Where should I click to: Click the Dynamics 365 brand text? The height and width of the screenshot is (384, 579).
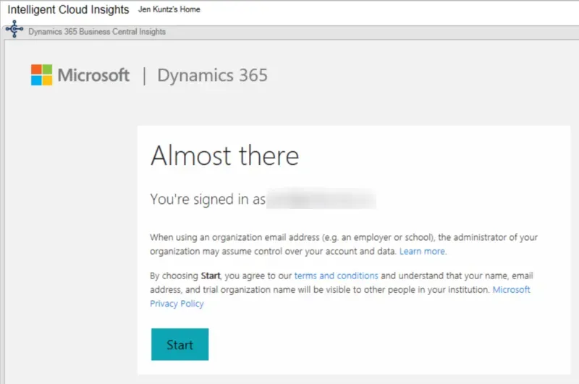tap(212, 75)
